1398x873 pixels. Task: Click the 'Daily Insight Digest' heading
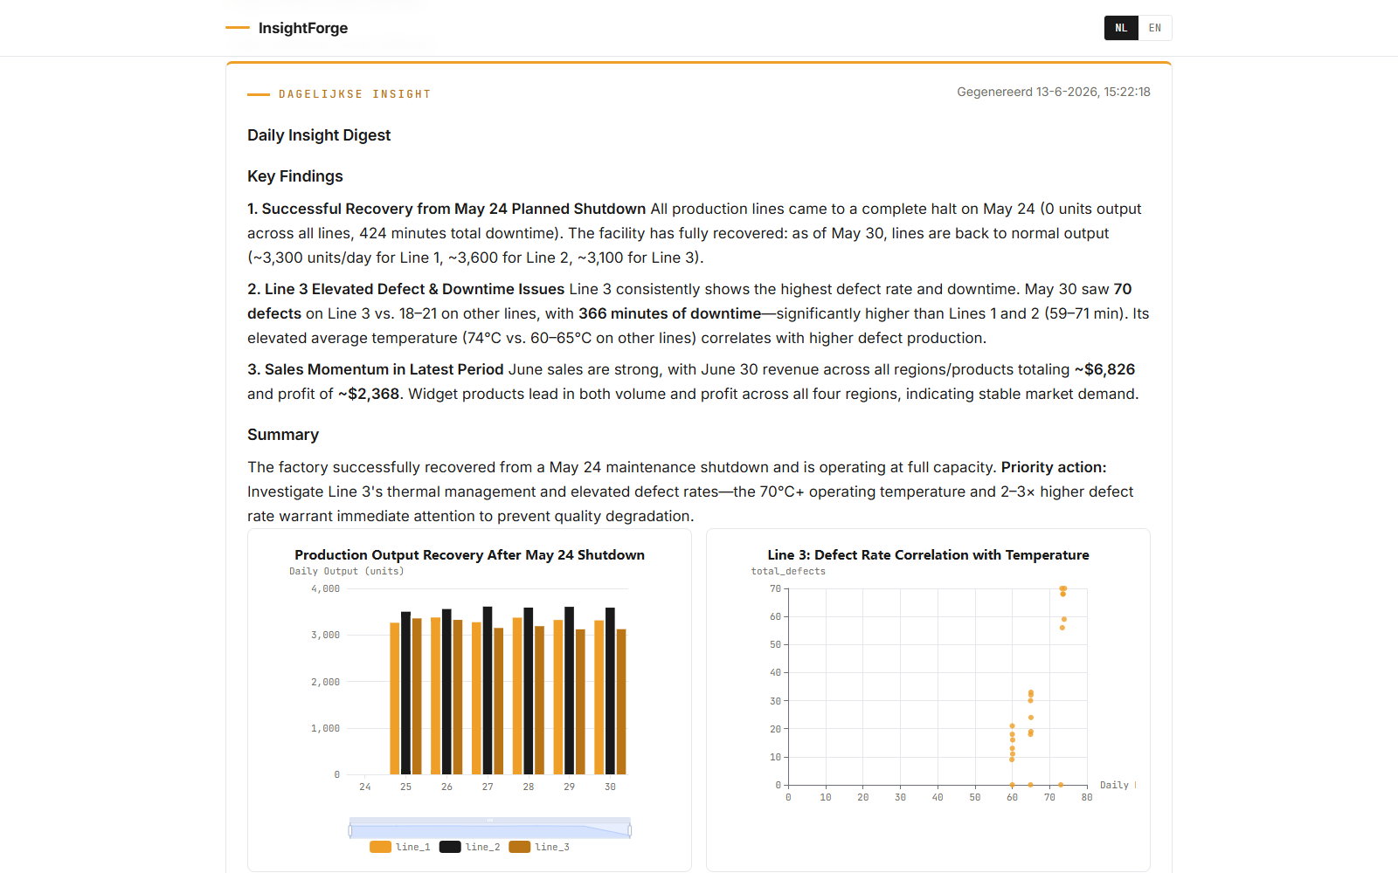(x=319, y=135)
